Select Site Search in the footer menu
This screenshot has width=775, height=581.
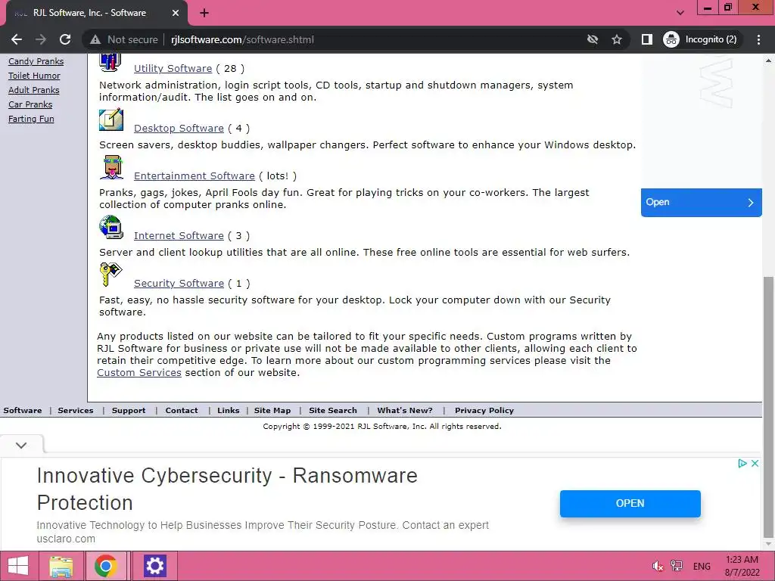click(333, 411)
